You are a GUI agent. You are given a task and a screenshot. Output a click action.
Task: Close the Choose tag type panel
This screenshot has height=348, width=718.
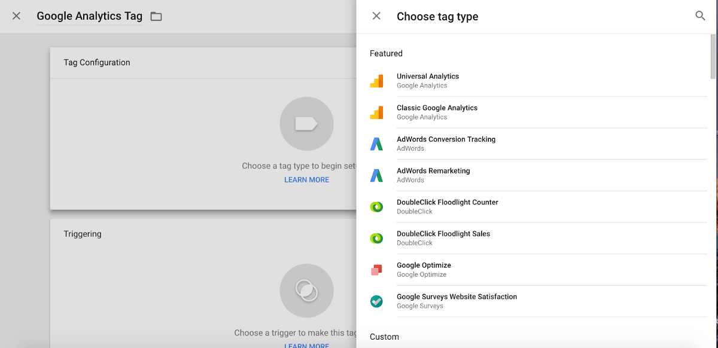376,16
